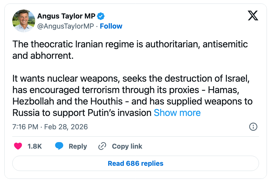Click the line mentioning Hezbollah and the Houthis
The height and width of the screenshot is (181, 271).
[x=132, y=101]
